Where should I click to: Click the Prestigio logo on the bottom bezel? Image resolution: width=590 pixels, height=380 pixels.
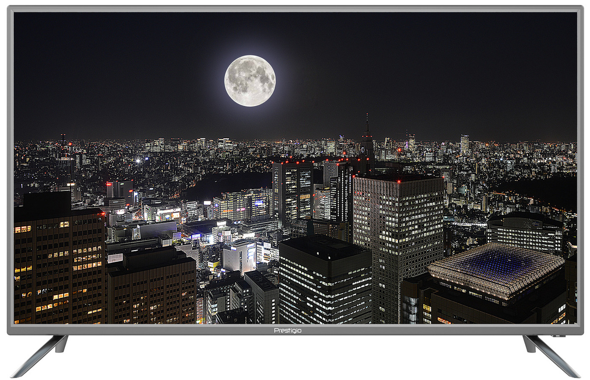[288, 330]
